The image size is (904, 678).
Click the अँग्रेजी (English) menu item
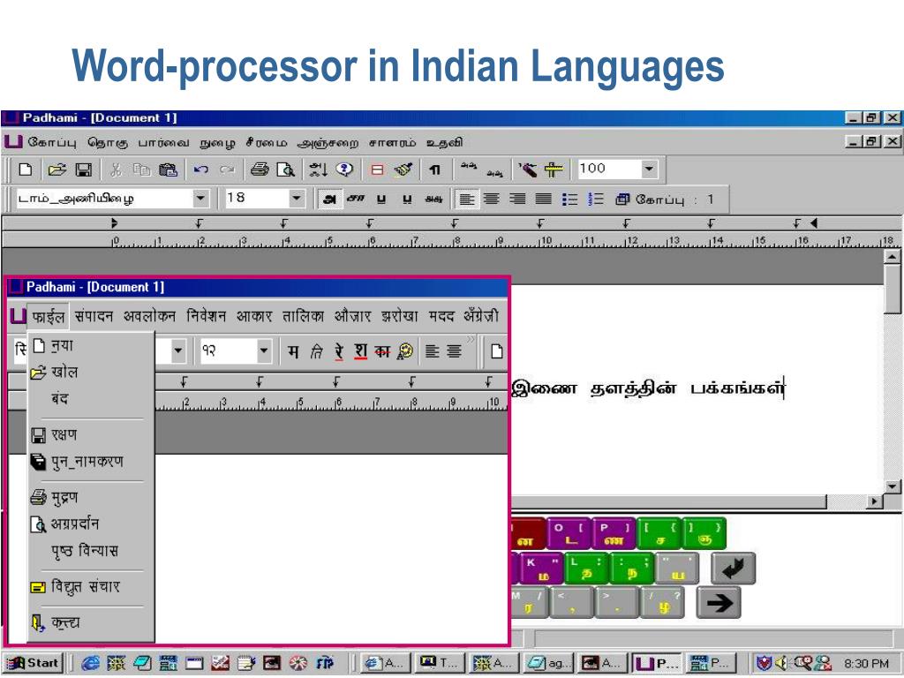point(481,316)
